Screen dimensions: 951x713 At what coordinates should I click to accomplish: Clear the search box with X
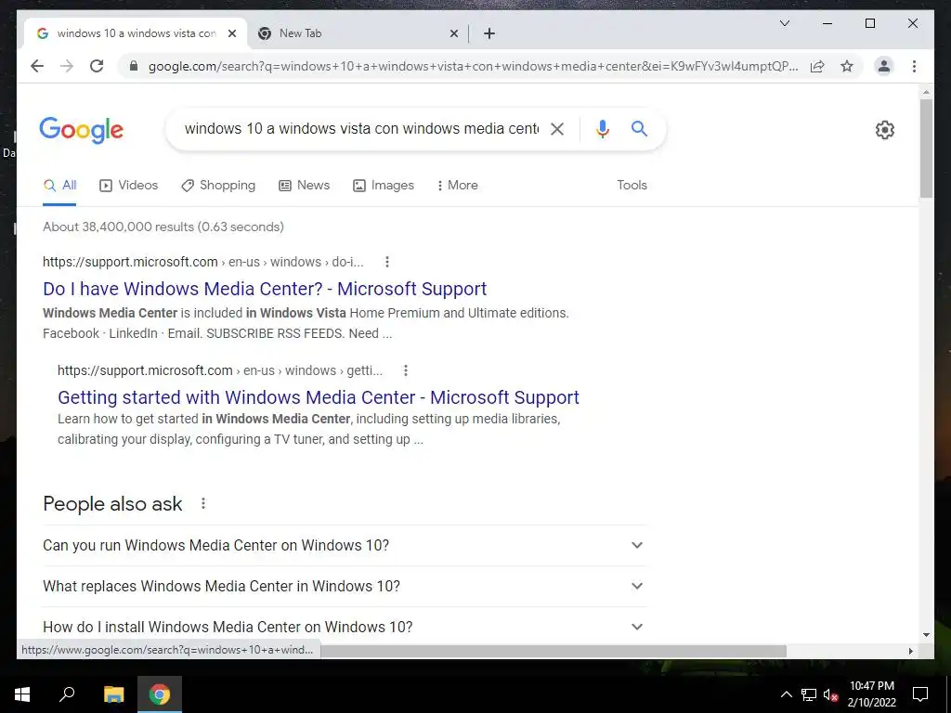point(557,128)
